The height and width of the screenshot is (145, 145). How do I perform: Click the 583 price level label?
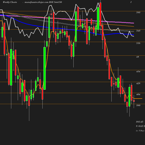click(x=138, y=12)
